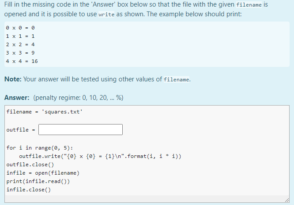The width and height of the screenshot is (294, 205).
Task: Click the 'outfile.close()' code line
Action: pos(30,165)
